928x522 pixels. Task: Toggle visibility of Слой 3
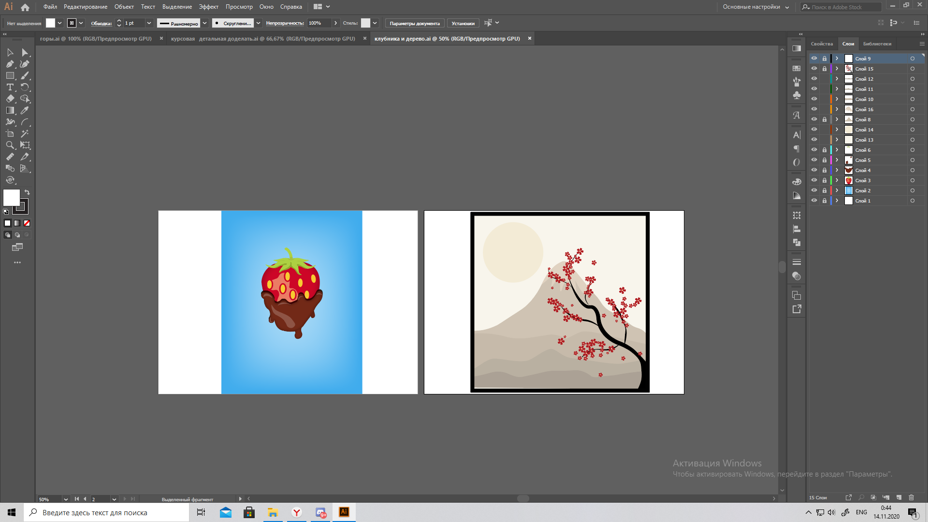click(814, 180)
